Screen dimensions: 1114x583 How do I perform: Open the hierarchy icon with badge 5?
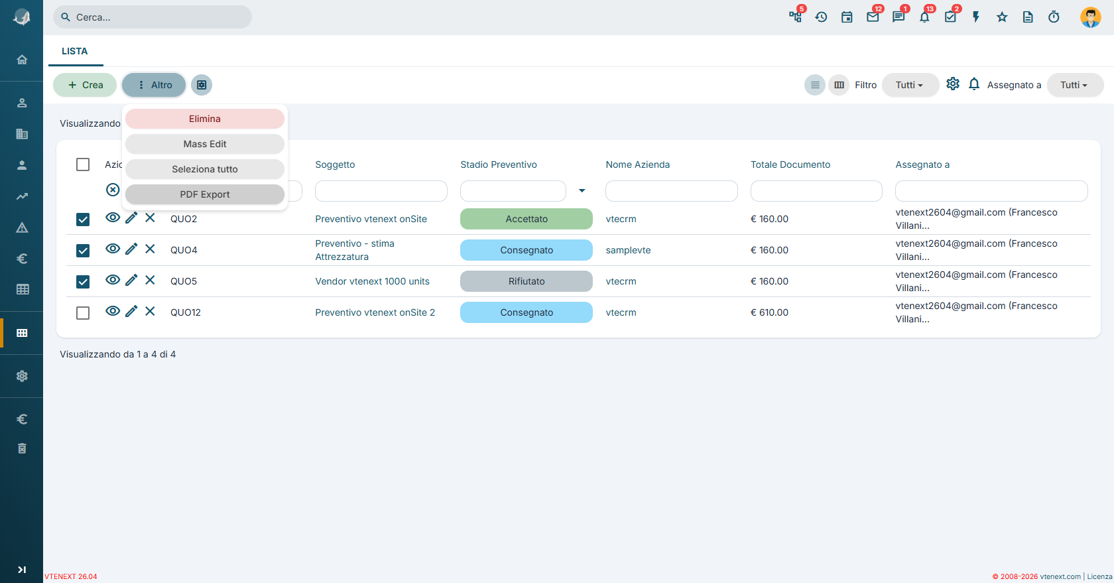pos(796,17)
